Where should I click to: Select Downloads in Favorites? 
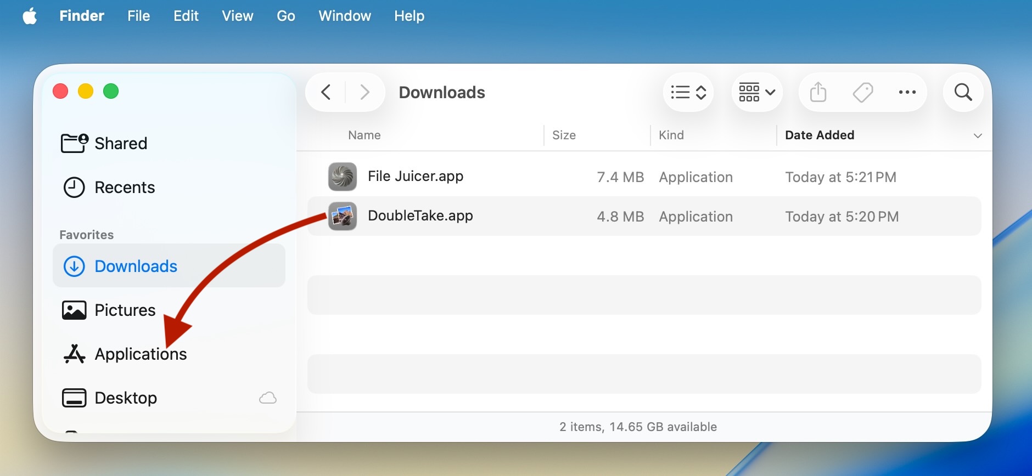169,266
